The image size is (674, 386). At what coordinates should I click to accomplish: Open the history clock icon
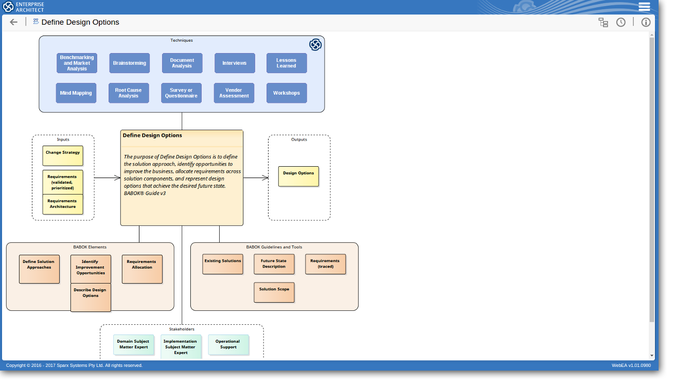(621, 22)
